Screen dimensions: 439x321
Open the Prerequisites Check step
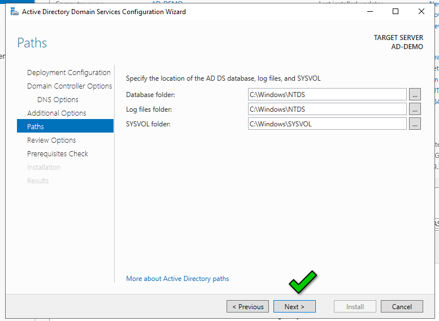pos(58,154)
